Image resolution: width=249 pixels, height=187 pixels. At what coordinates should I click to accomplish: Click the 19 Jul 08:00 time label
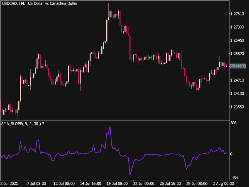click(117, 184)
